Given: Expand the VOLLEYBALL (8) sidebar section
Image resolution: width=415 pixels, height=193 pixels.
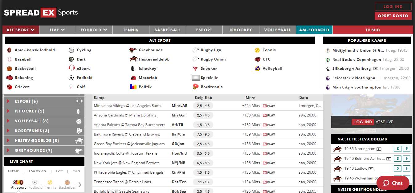Looking at the screenshot, I should [x=44, y=121].
